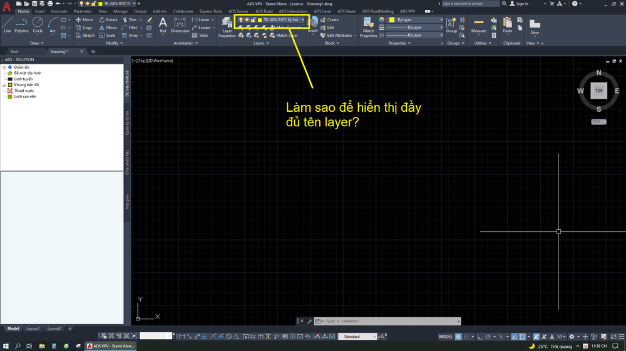Activate the Measure utility

(x=478, y=25)
